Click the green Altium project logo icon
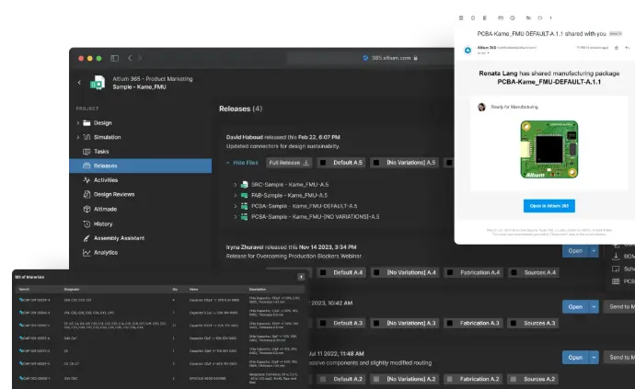Screen dimensions: 635x389 pyautogui.click(x=98, y=83)
